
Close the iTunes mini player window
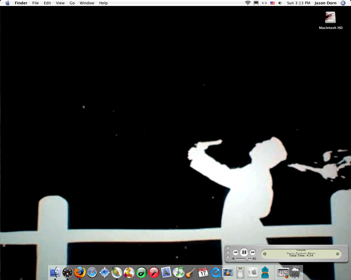tap(228, 248)
